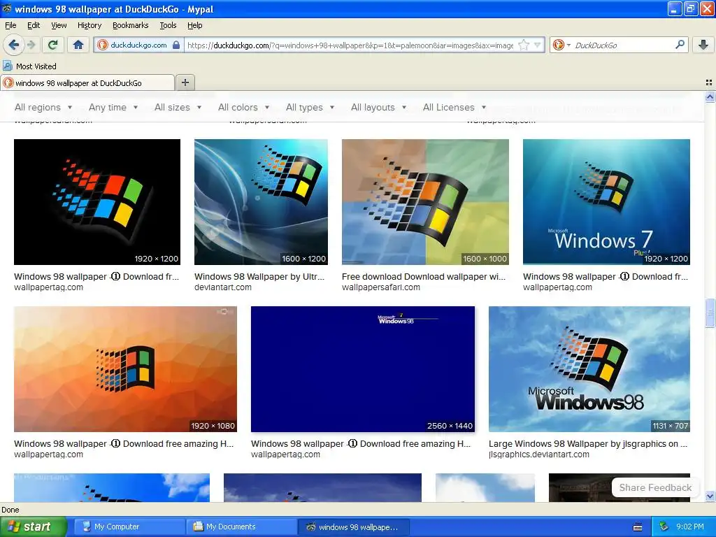This screenshot has width=716, height=537.
Task: Expand the All Licenses filter
Action: click(454, 107)
